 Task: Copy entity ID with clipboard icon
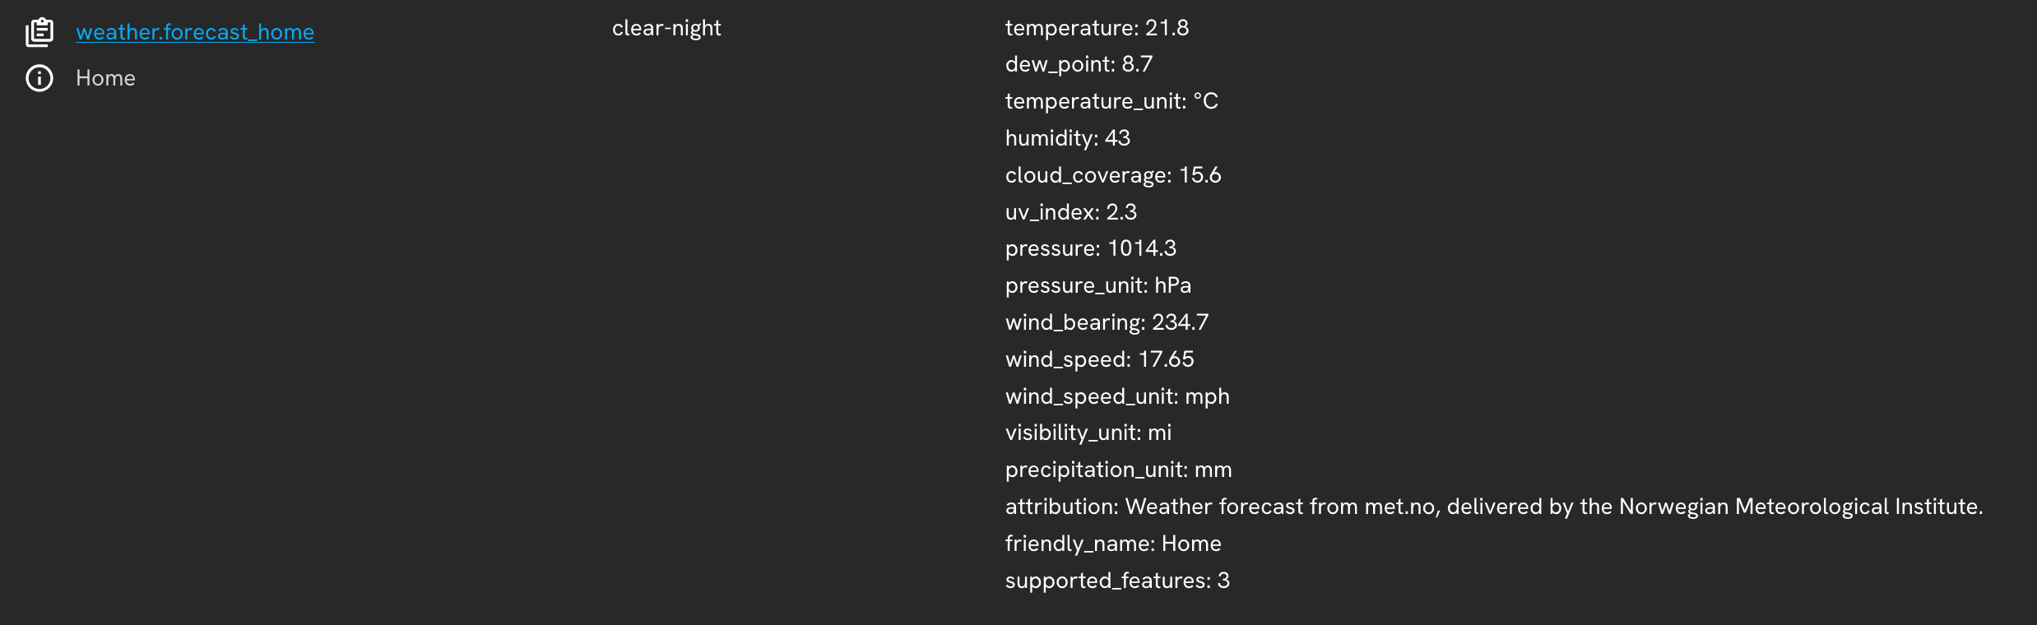click(x=39, y=32)
